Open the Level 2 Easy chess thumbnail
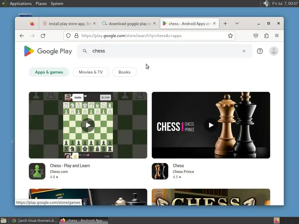 pos(88,197)
